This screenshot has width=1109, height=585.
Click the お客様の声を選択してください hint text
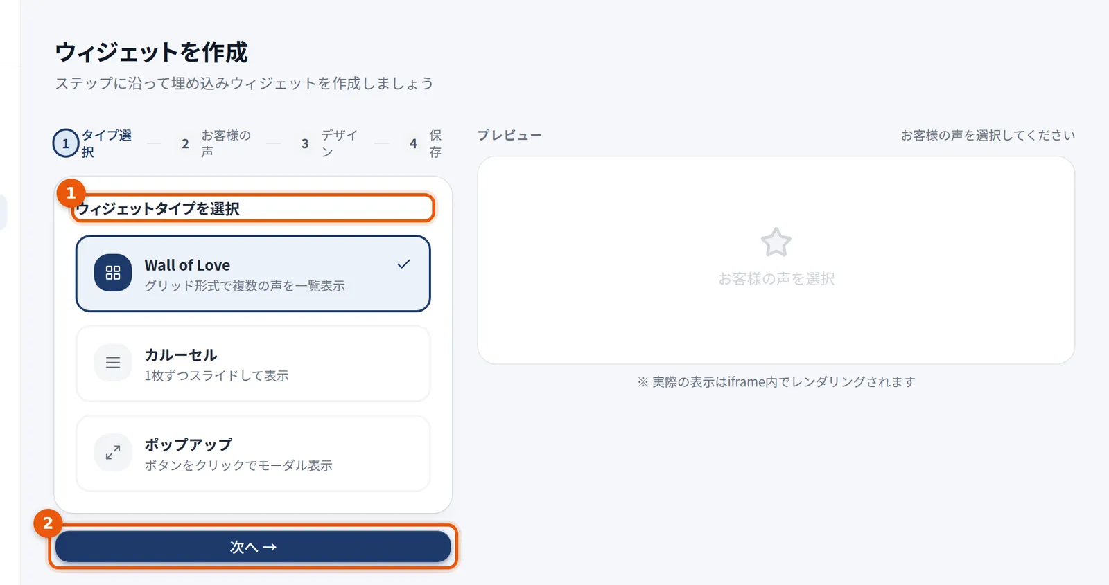click(x=988, y=136)
